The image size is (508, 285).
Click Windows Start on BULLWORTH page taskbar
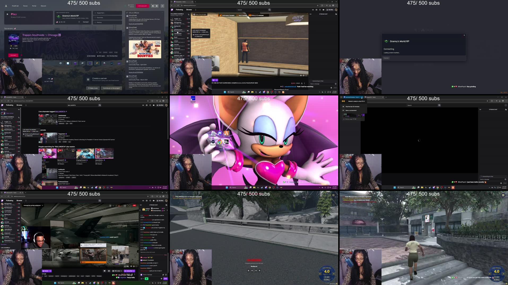tap(57, 187)
